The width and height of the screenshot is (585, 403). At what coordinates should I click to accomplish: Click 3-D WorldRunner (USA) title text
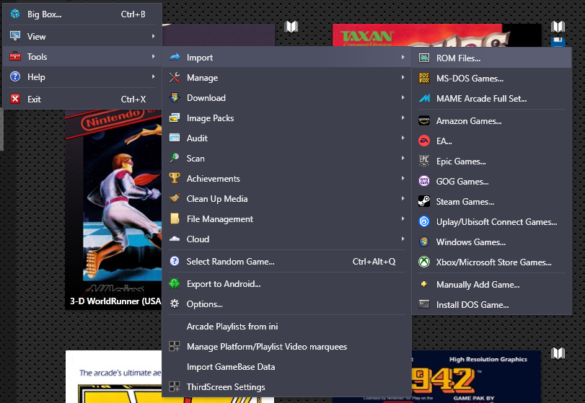[115, 301]
